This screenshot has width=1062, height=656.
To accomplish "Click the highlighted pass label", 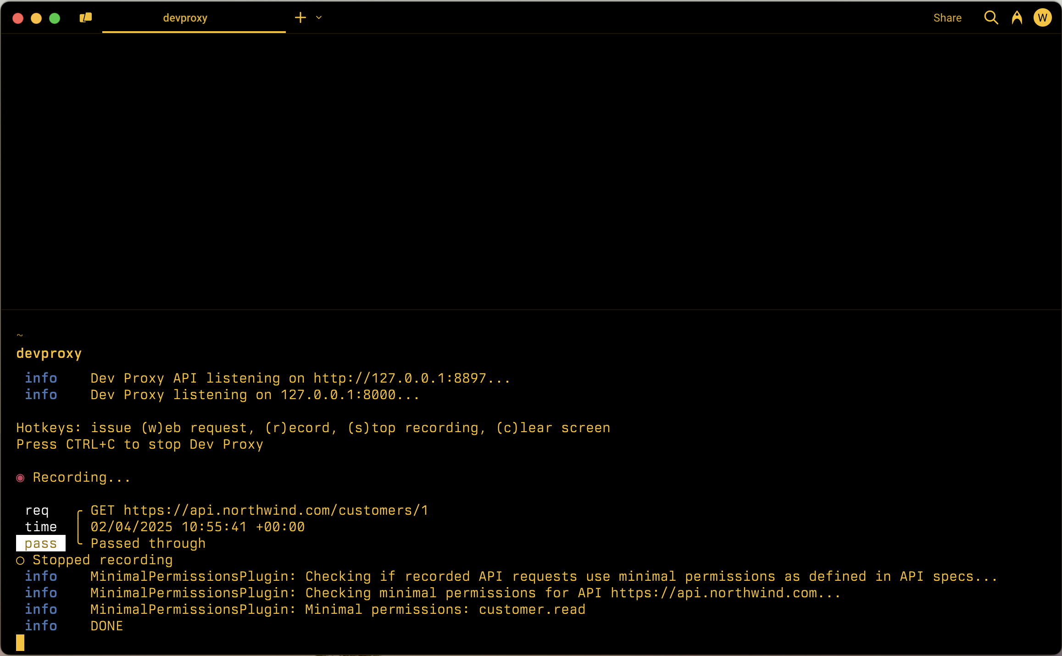I will [40, 544].
